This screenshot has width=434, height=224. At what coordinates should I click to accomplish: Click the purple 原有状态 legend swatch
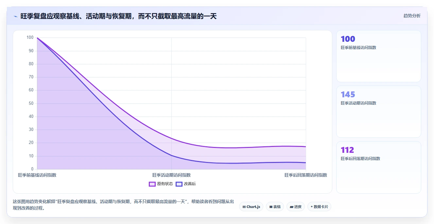(152, 184)
